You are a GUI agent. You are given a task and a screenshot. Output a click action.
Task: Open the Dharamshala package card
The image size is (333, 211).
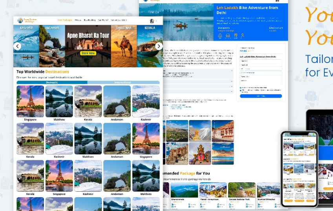tap(184, 195)
